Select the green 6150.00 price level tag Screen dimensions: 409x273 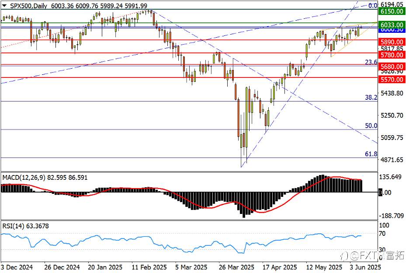(392, 11)
